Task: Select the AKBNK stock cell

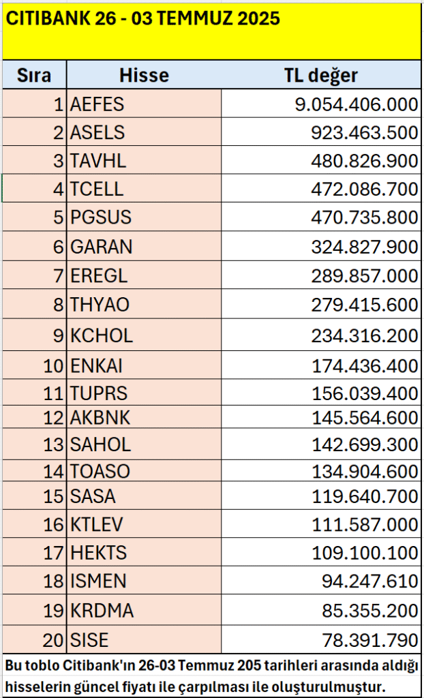Action: [144, 416]
